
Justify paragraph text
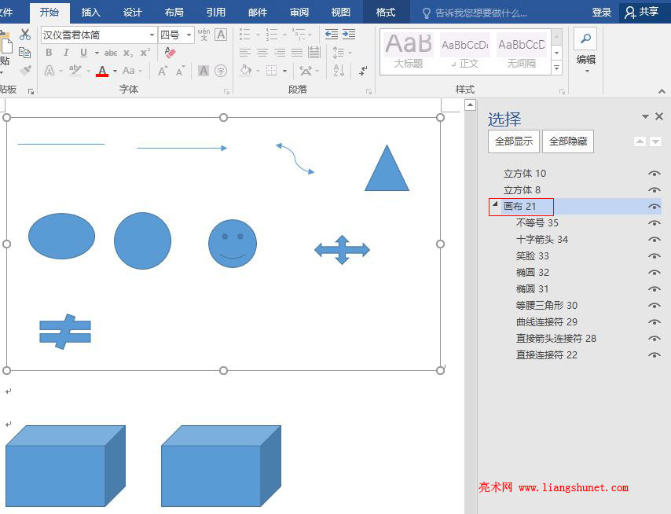point(297,53)
